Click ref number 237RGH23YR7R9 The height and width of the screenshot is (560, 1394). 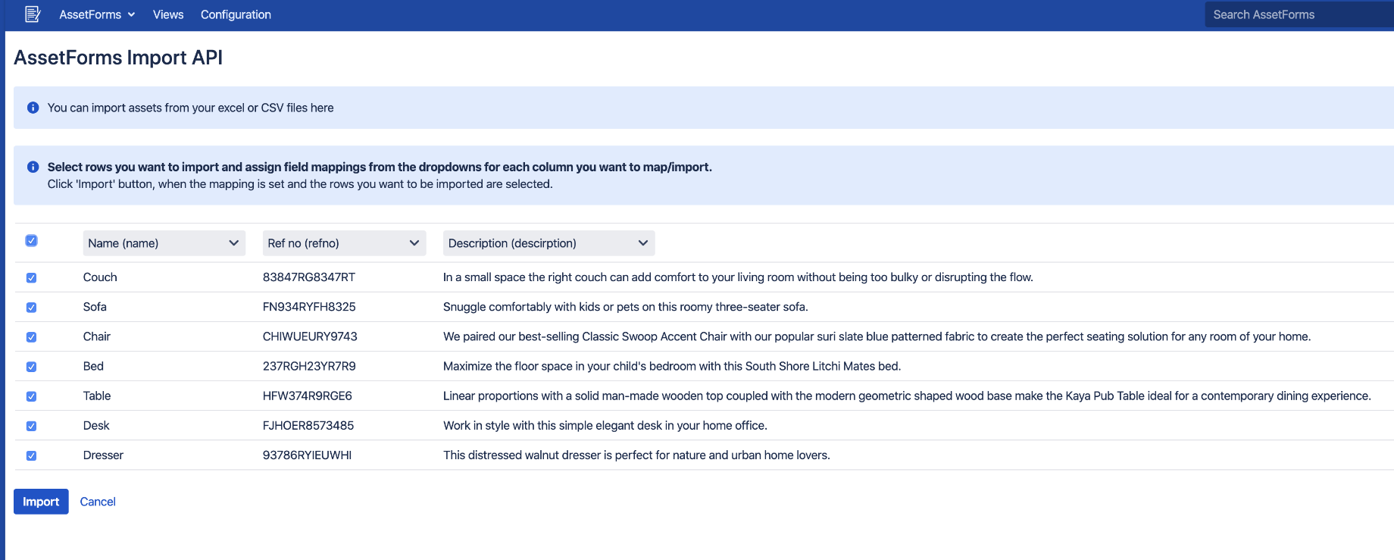tap(309, 366)
